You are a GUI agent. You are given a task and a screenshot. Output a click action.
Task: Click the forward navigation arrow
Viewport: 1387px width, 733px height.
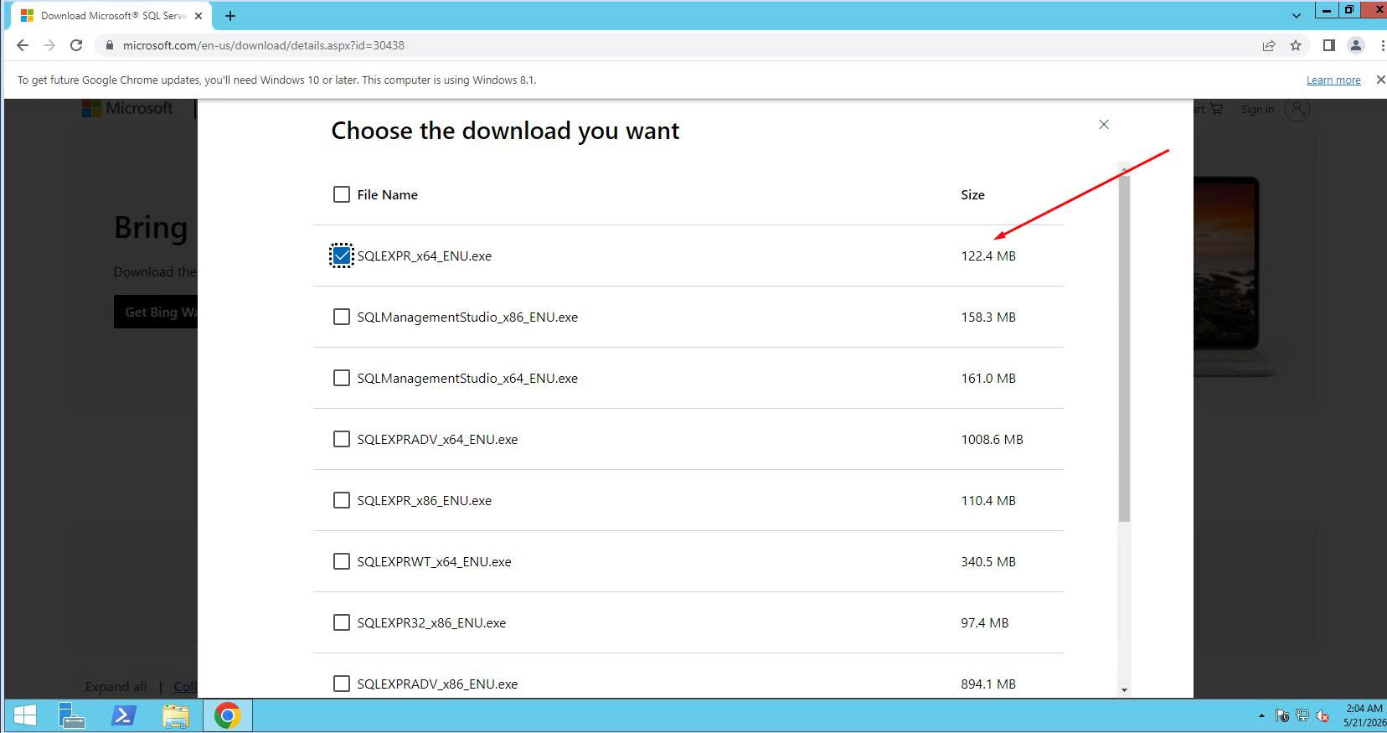pos(49,45)
